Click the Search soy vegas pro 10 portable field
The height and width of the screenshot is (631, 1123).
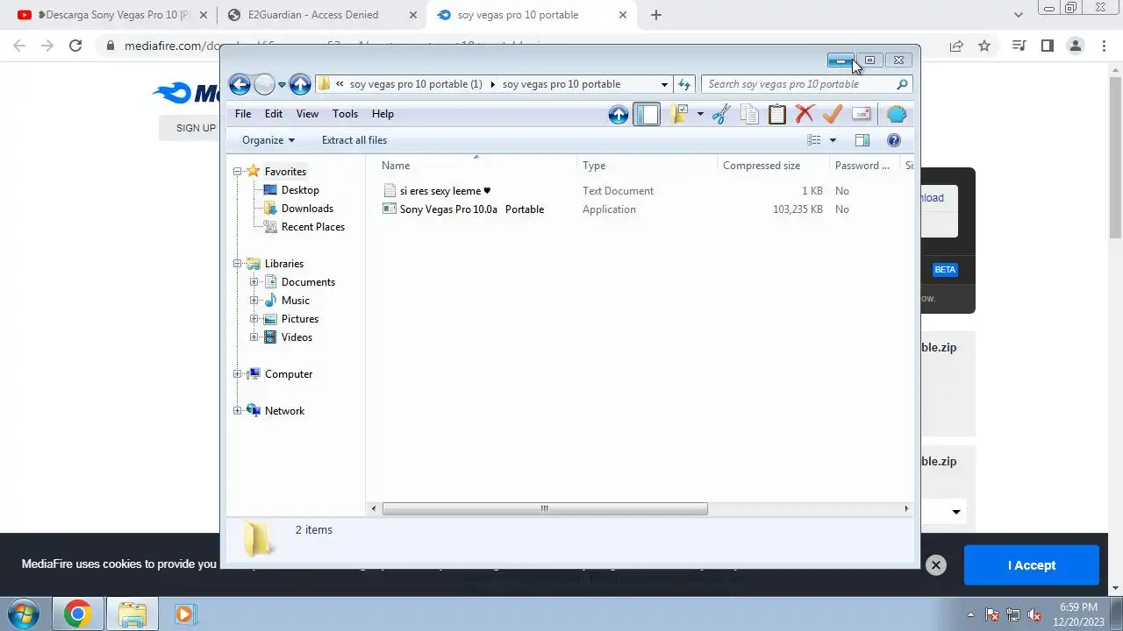806,84
